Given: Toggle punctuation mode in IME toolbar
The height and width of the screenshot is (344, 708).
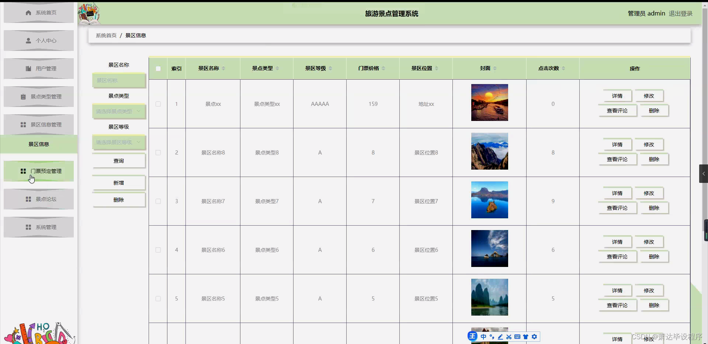Looking at the screenshot, I should click(492, 337).
